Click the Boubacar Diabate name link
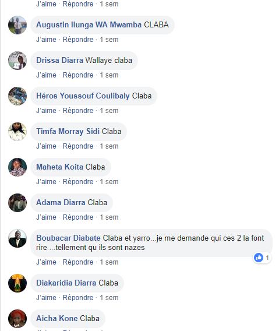 [x=68, y=238]
